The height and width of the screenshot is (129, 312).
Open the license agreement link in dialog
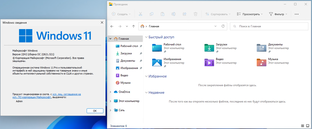67,94
